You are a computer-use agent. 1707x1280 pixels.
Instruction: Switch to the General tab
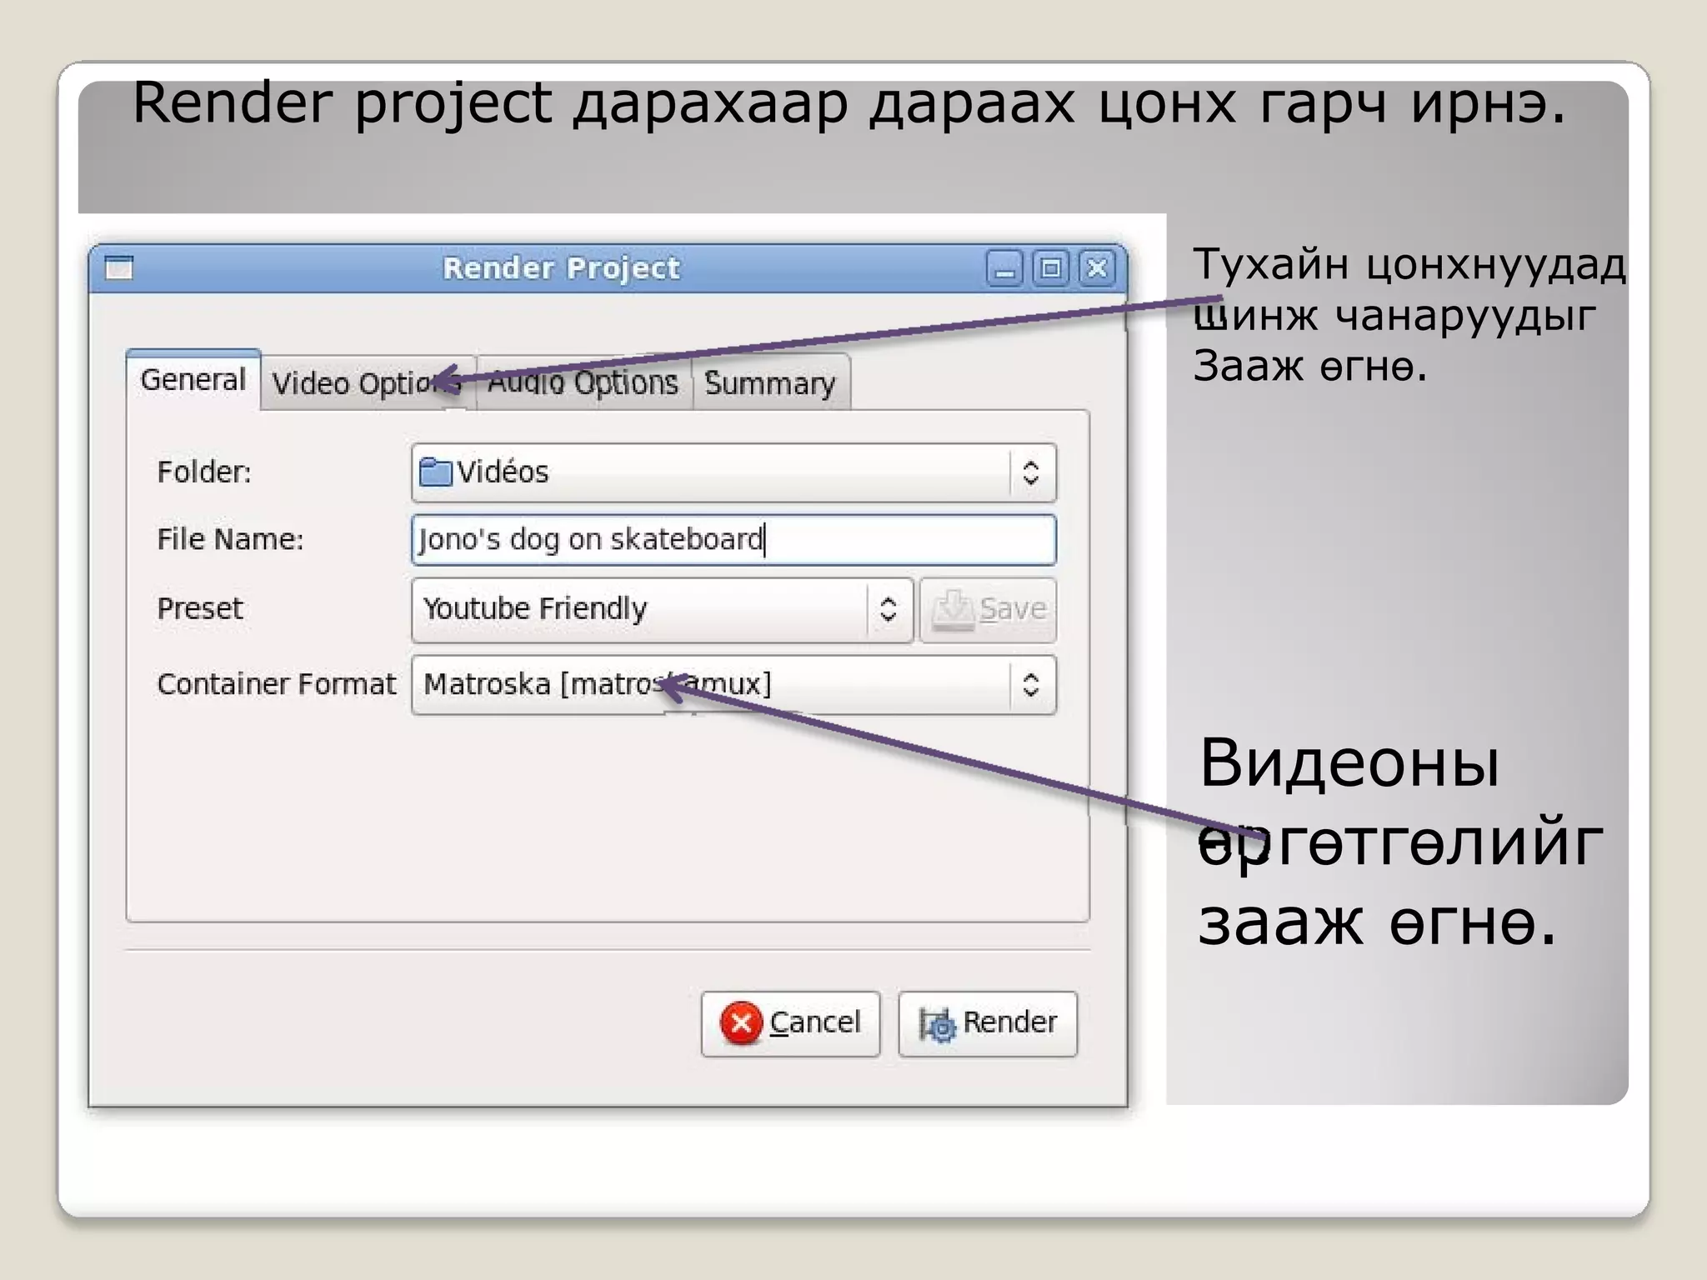point(193,380)
